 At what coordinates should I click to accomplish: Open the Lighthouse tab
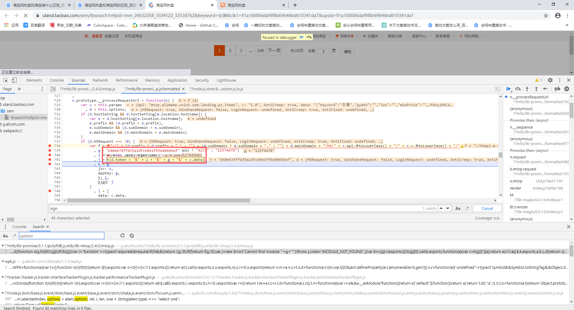(226, 80)
